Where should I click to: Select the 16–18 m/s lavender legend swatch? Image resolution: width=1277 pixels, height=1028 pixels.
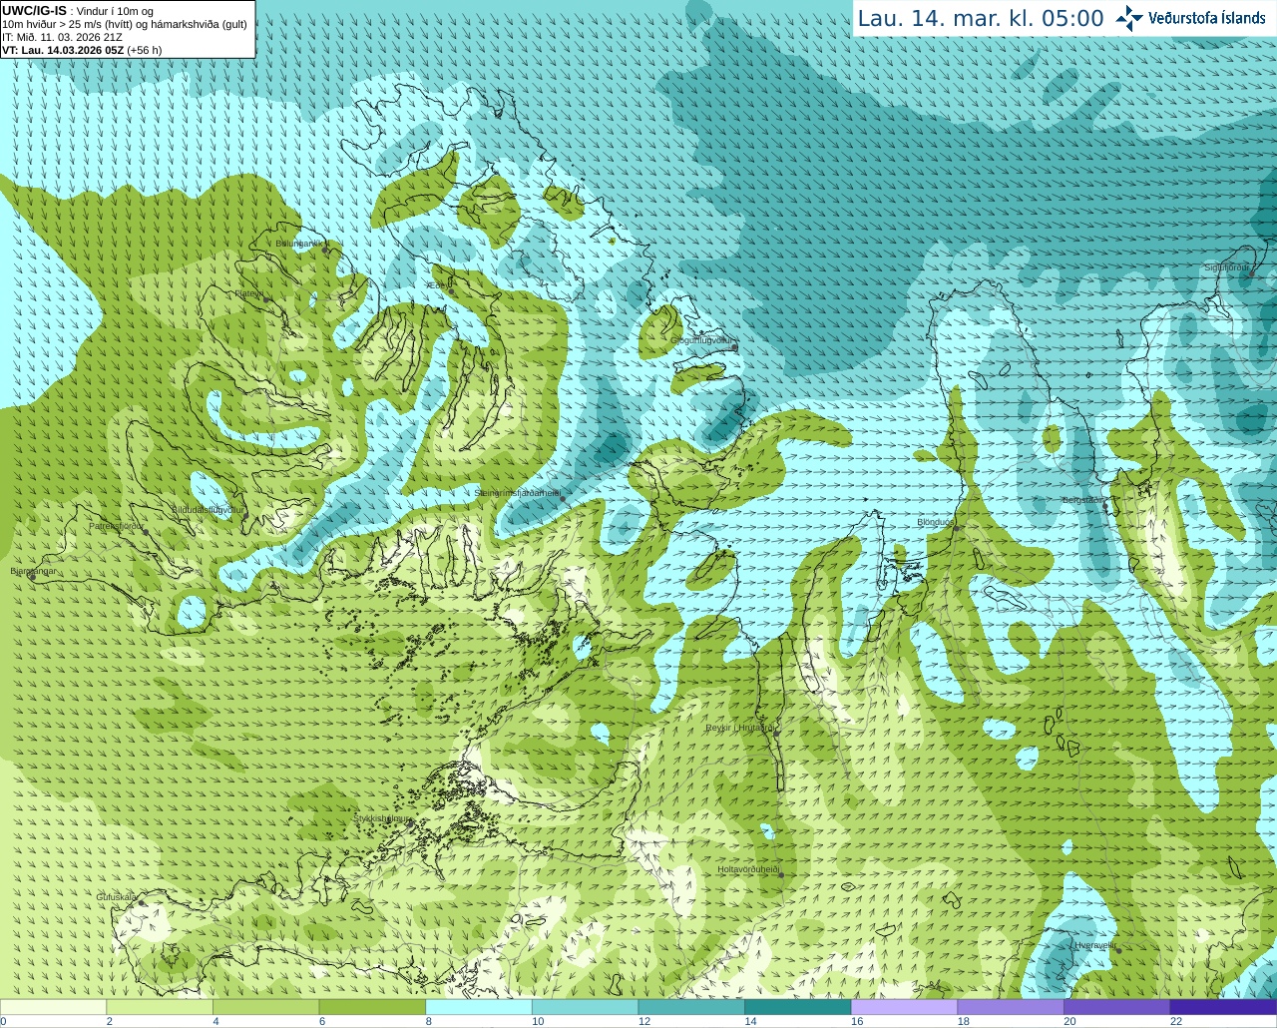904,1007
